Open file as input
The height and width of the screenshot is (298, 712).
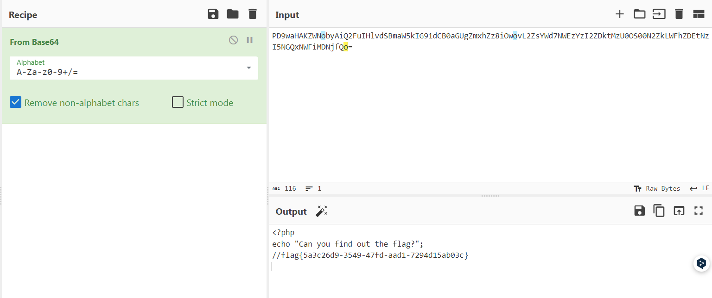click(659, 14)
